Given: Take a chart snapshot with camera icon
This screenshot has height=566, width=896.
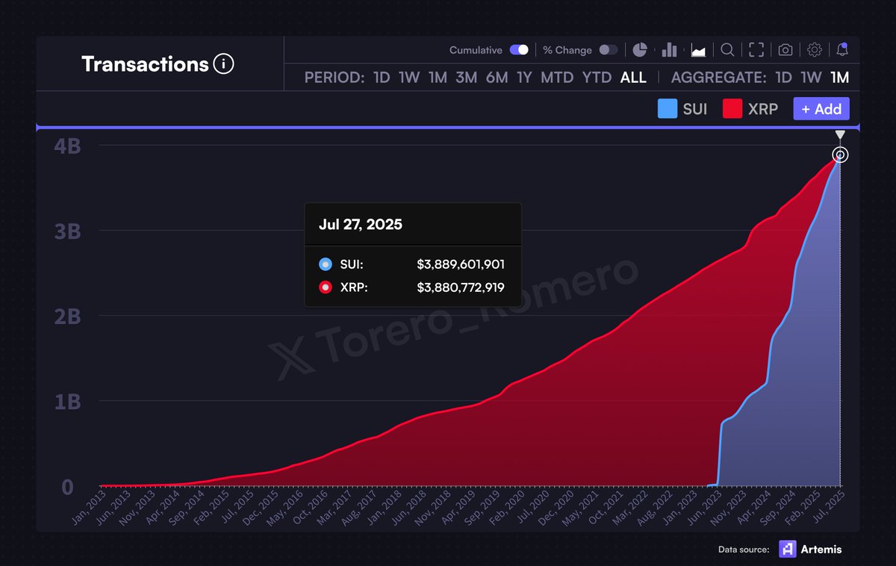Looking at the screenshot, I should click(x=785, y=50).
